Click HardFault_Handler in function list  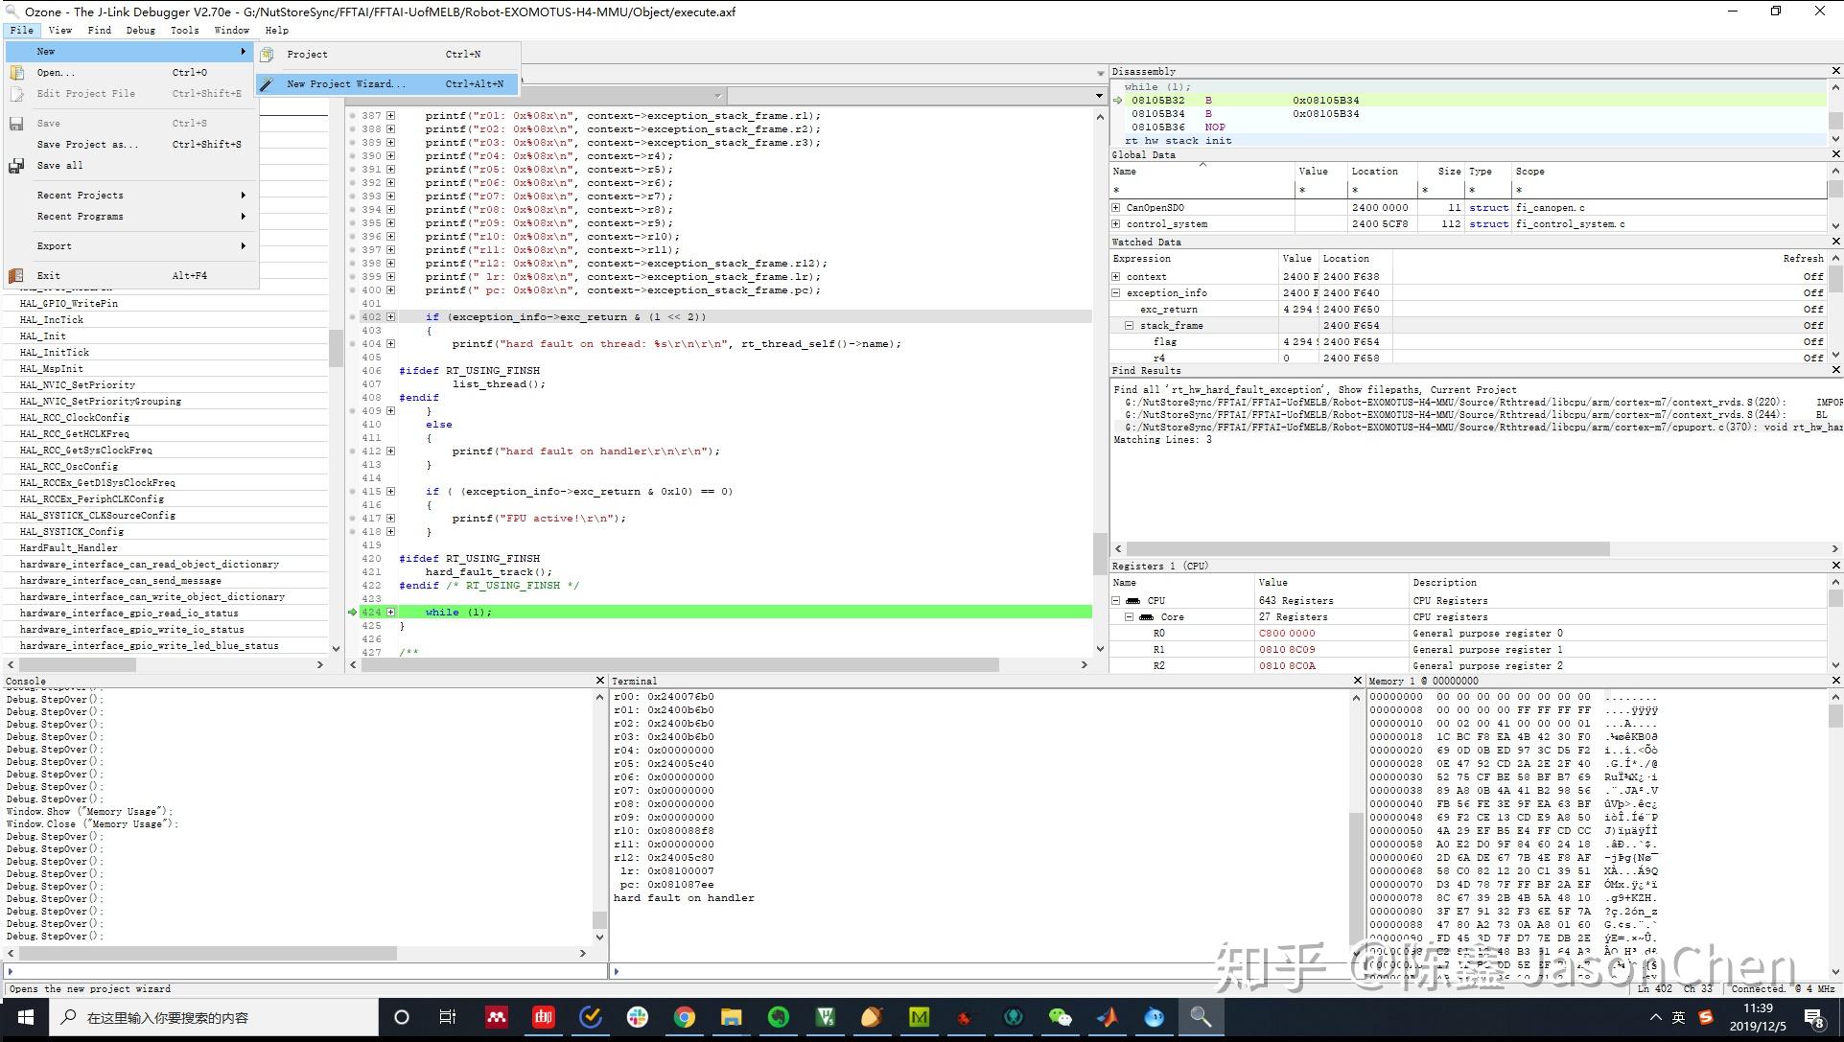69,548
